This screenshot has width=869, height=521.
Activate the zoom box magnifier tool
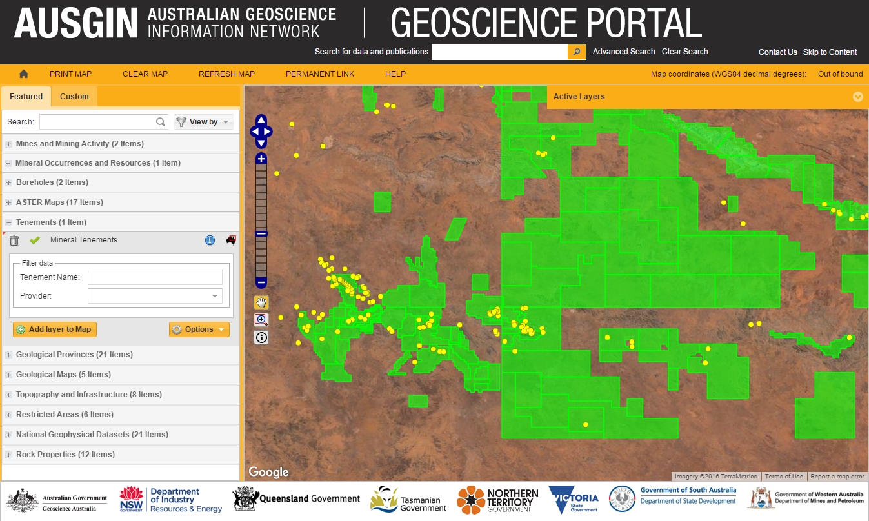tap(261, 320)
